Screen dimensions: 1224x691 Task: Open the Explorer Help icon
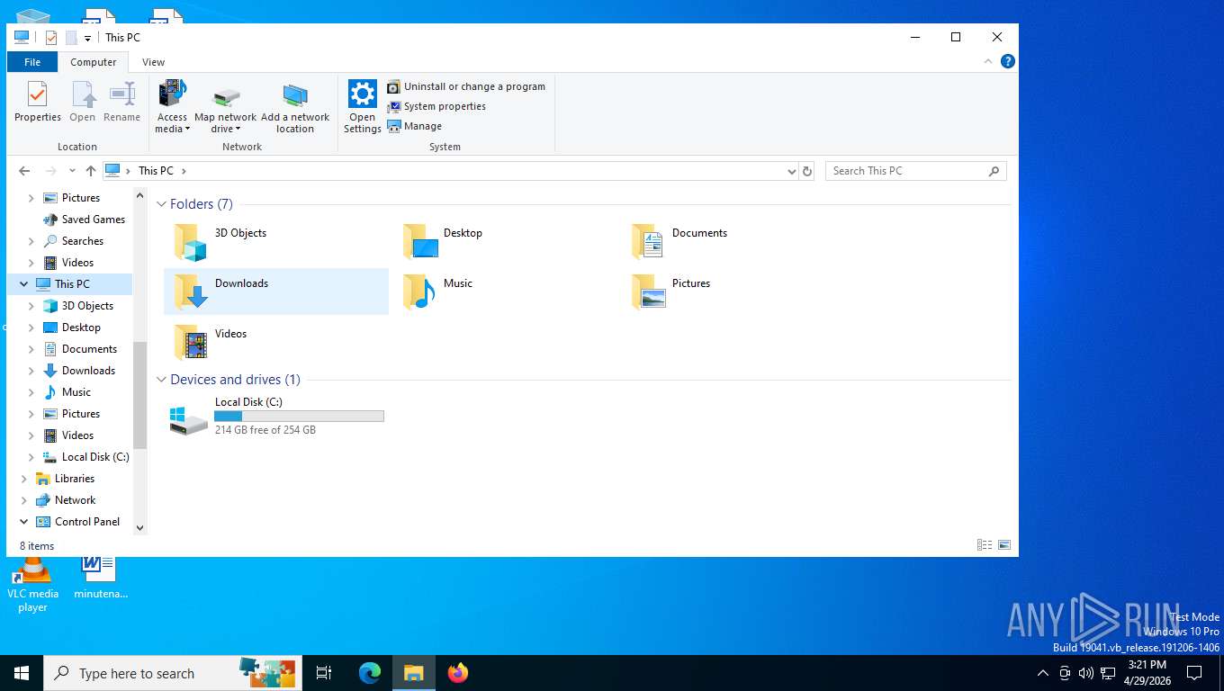click(1008, 61)
